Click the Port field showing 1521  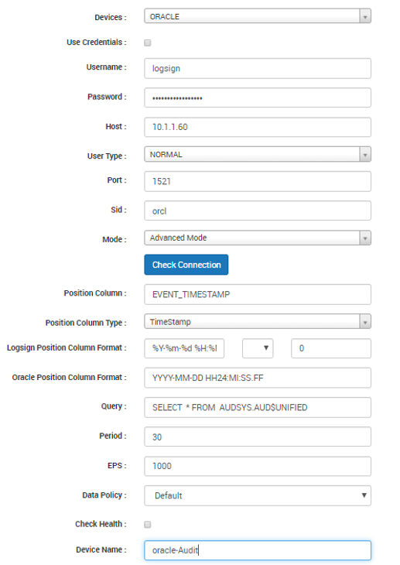point(258,181)
